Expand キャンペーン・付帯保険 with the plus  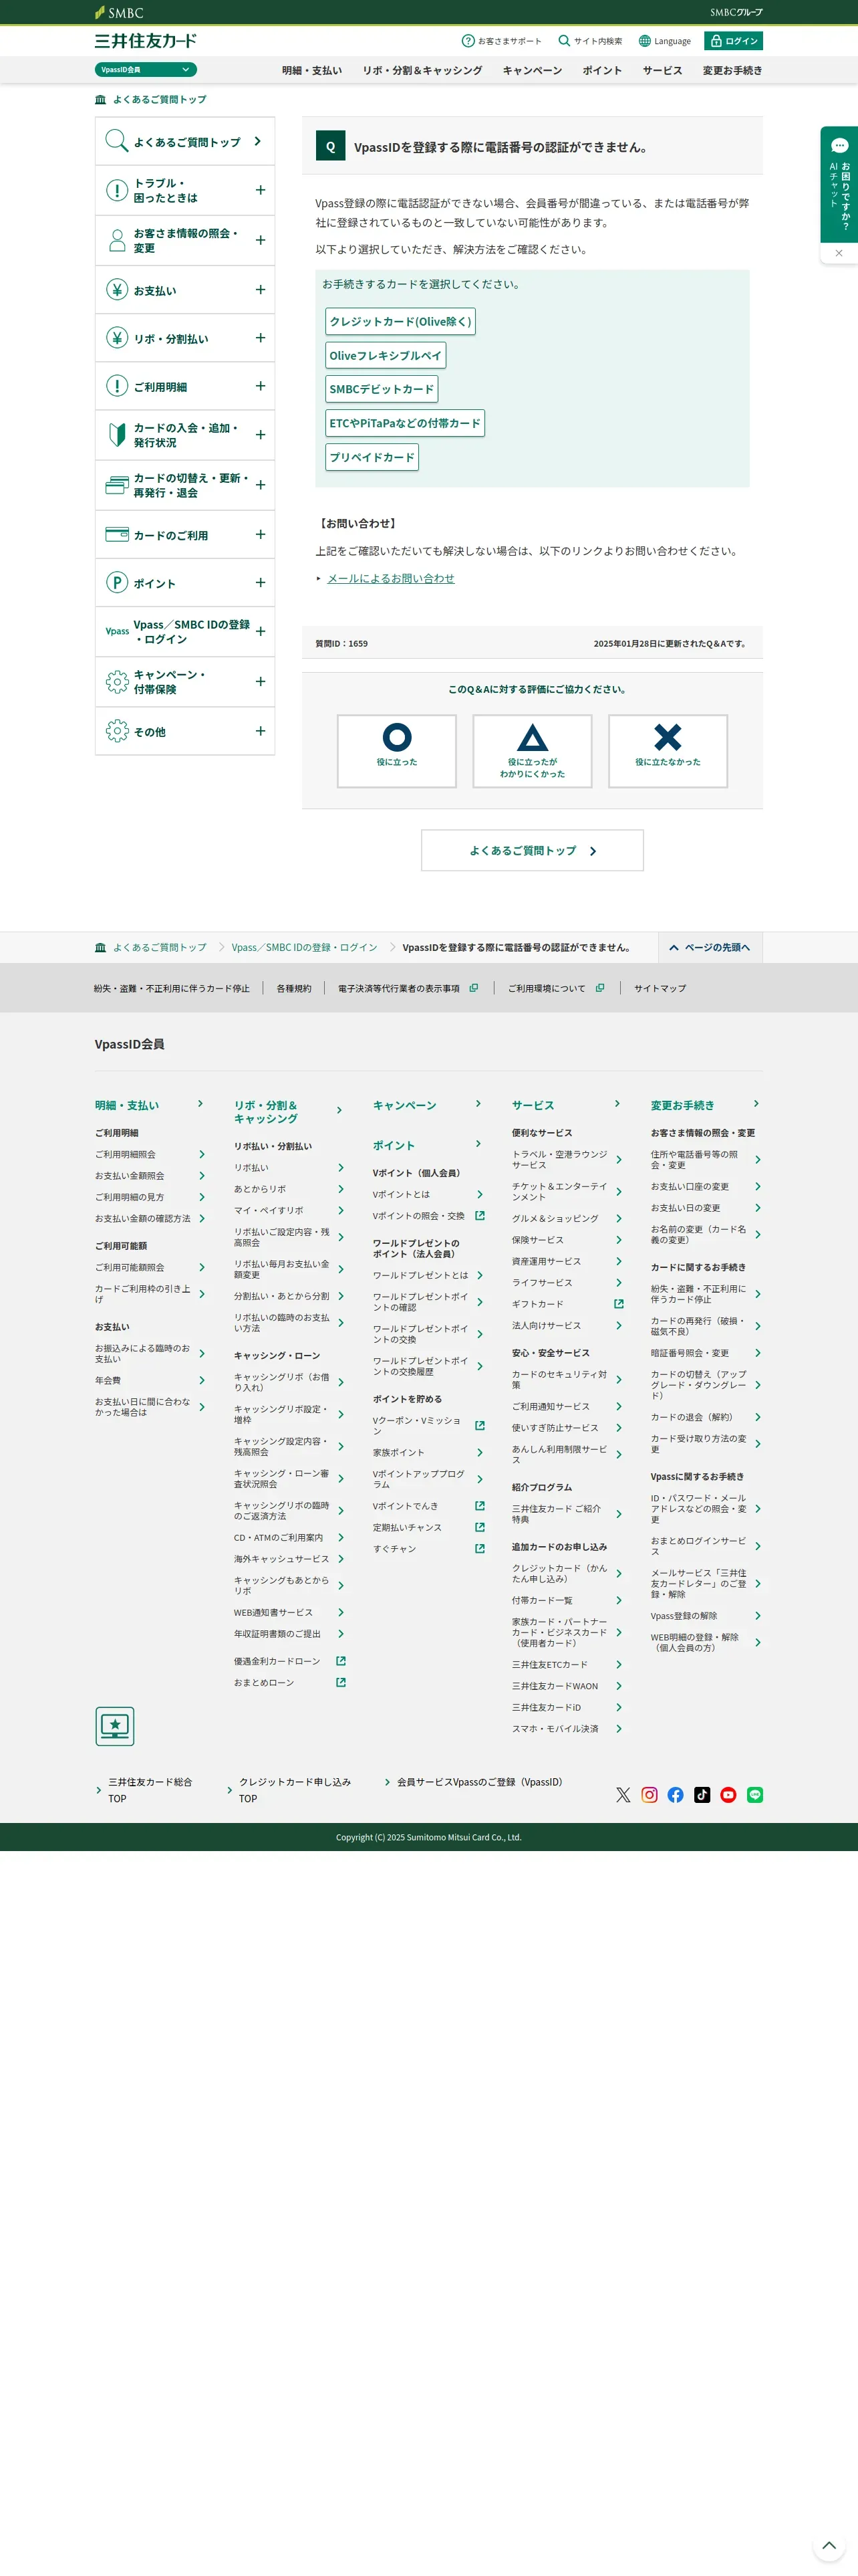click(260, 682)
